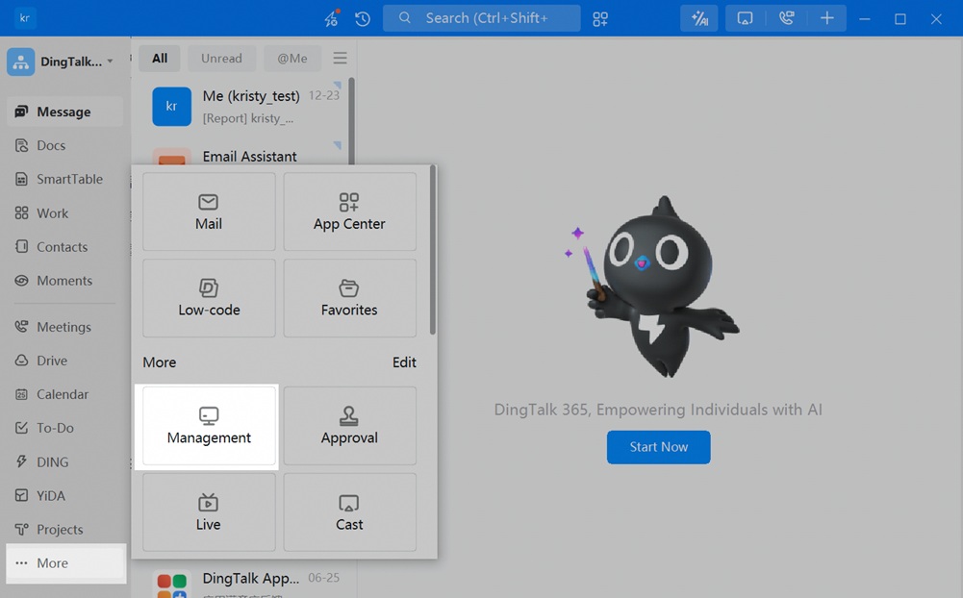Image resolution: width=963 pixels, height=598 pixels.
Task: Select the All conversations tab
Action: (x=160, y=59)
